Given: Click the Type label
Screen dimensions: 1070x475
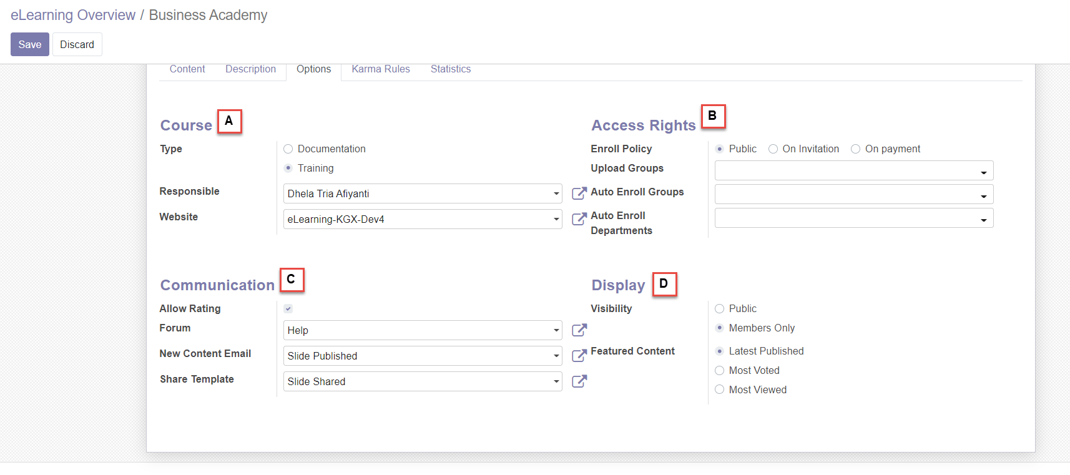Looking at the screenshot, I should (x=171, y=149).
